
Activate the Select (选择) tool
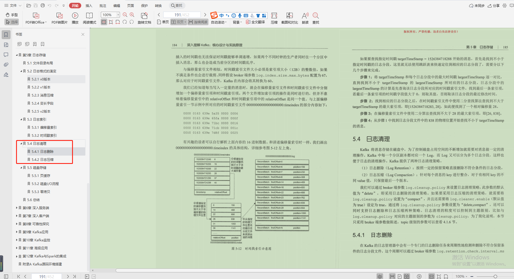12,22
